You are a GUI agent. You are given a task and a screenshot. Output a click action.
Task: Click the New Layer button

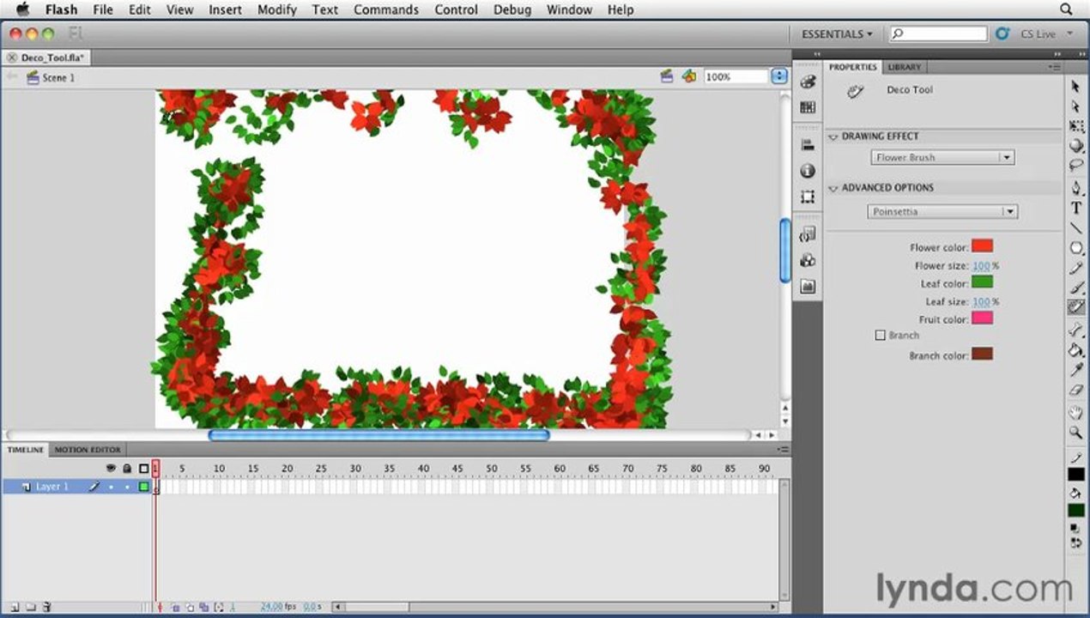[14, 607]
